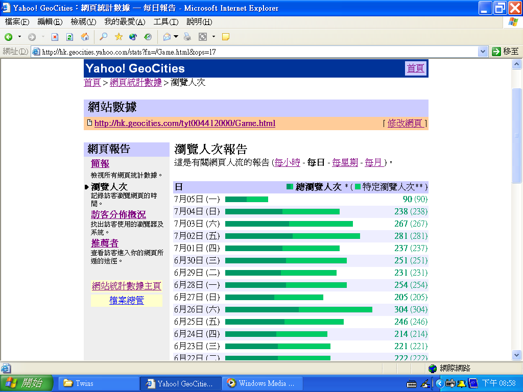Open the 工具(T) menu

(x=166, y=22)
